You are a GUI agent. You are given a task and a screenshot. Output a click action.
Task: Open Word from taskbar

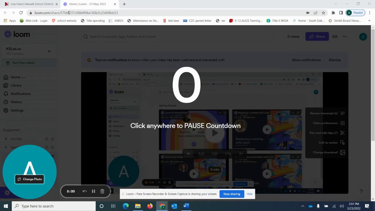186,206
